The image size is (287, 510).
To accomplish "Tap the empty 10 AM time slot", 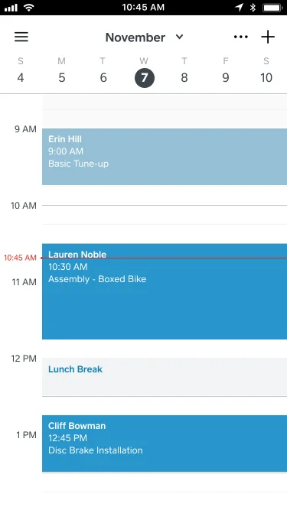I will click(x=165, y=215).
